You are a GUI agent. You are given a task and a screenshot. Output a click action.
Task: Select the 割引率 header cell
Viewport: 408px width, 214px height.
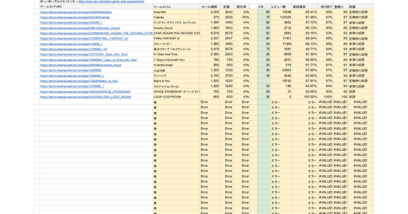(241, 6)
